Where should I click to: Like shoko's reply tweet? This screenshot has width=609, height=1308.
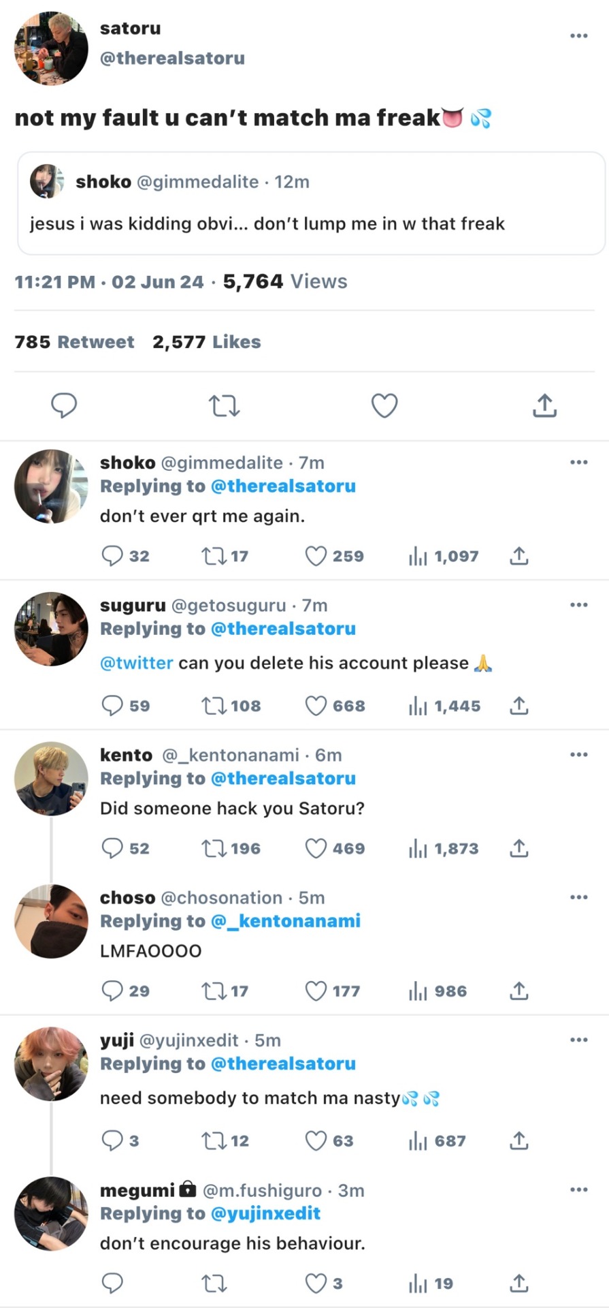(316, 557)
